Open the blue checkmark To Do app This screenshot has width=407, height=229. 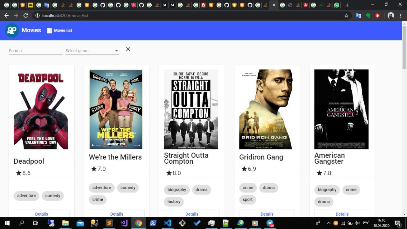[197, 223]
